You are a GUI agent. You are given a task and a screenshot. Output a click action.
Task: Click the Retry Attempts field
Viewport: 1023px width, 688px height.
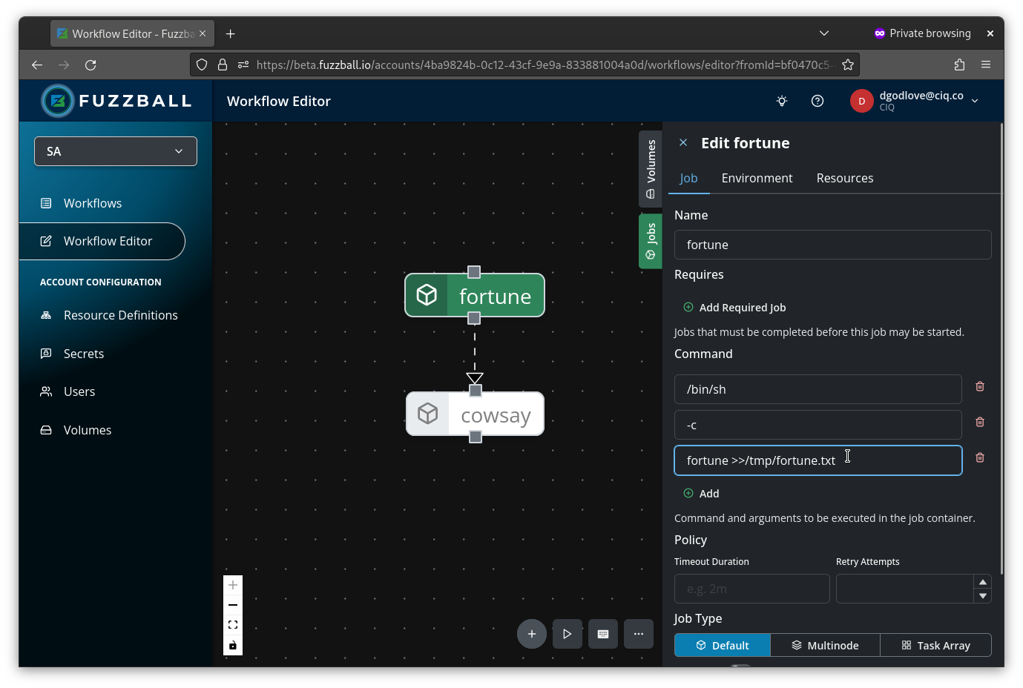(x=904, y=589)
